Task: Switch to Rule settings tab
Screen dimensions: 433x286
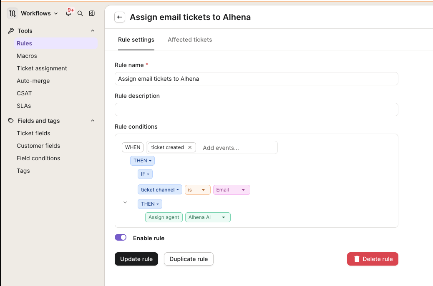Action: [x=136, y=40]
